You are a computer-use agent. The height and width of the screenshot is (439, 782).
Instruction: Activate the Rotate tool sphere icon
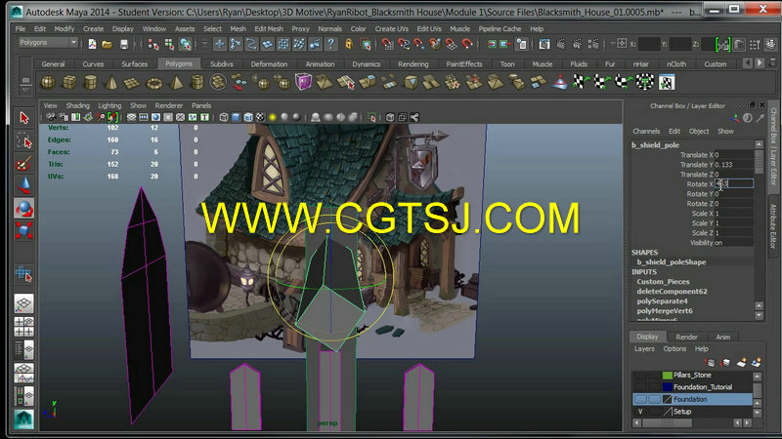[x=23, y=208]
